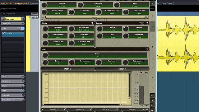
Task: Open the modulator search magnifier icon
Action: pos(147,109)
